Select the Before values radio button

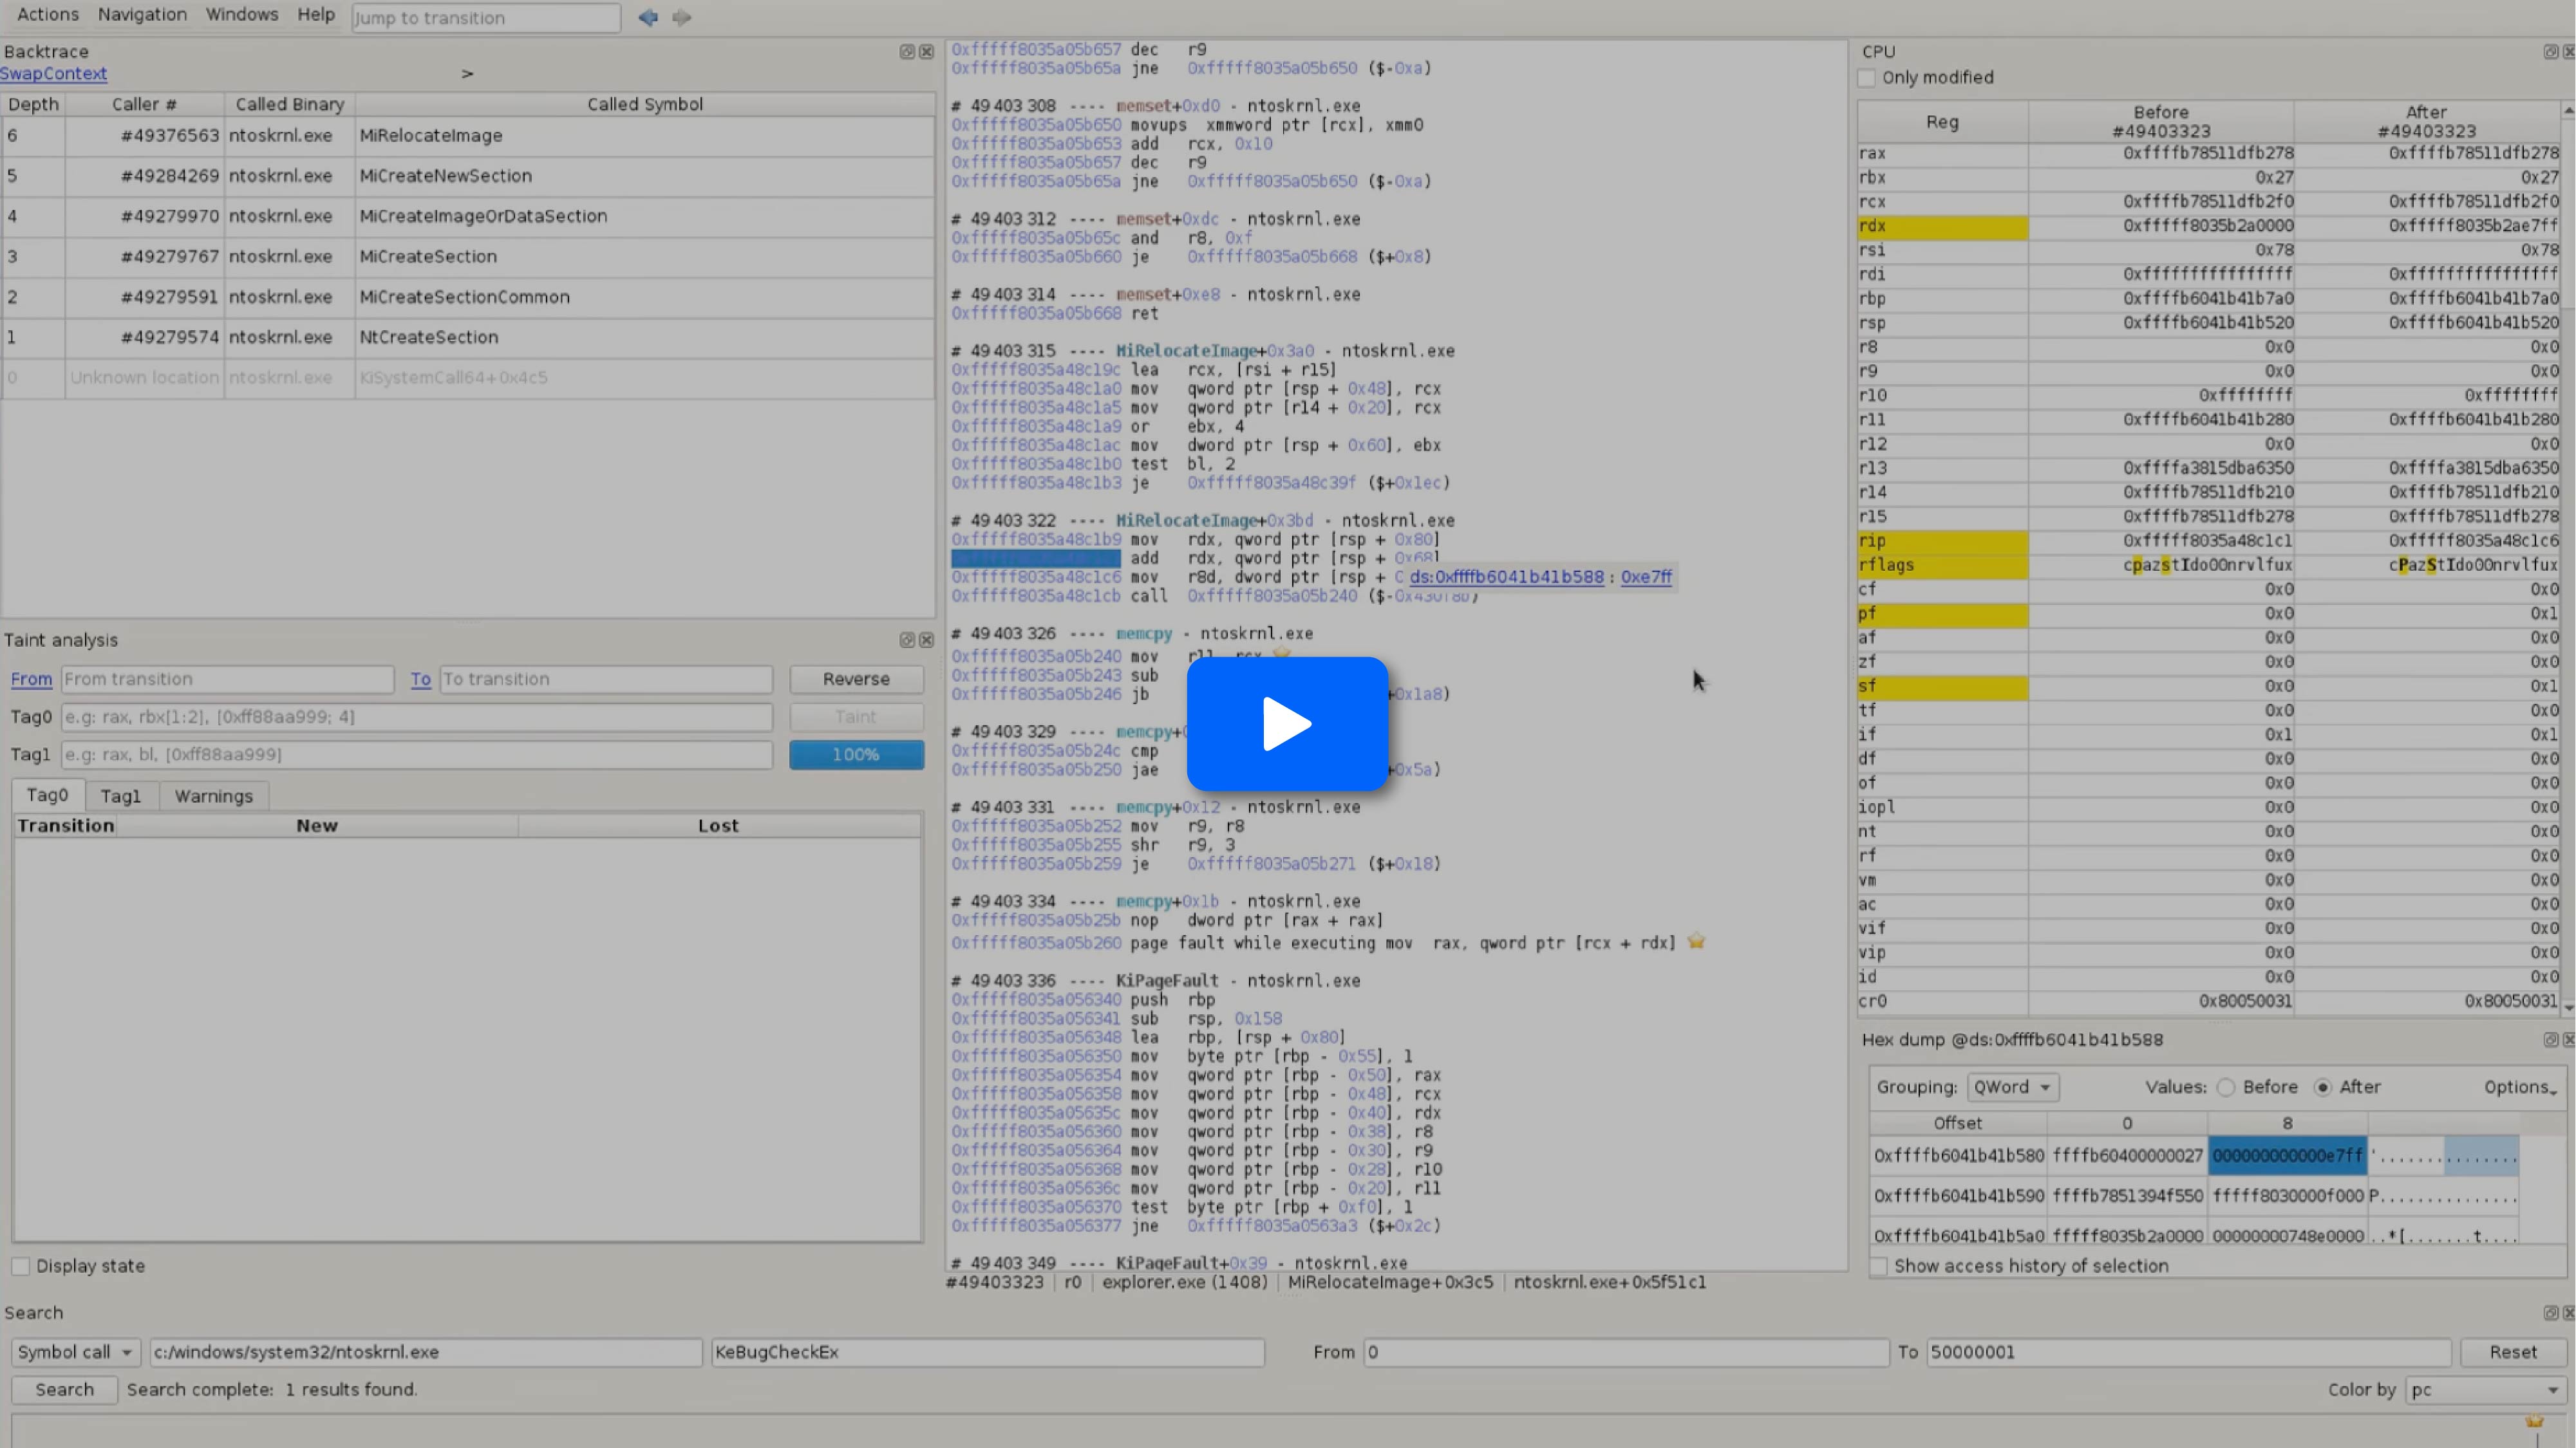pyautogui.click(x=2226, y=1087)
